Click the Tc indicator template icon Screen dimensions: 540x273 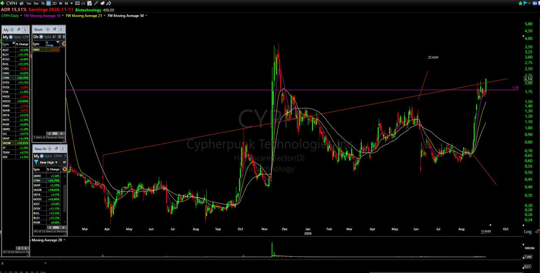[x=77, y=4]
